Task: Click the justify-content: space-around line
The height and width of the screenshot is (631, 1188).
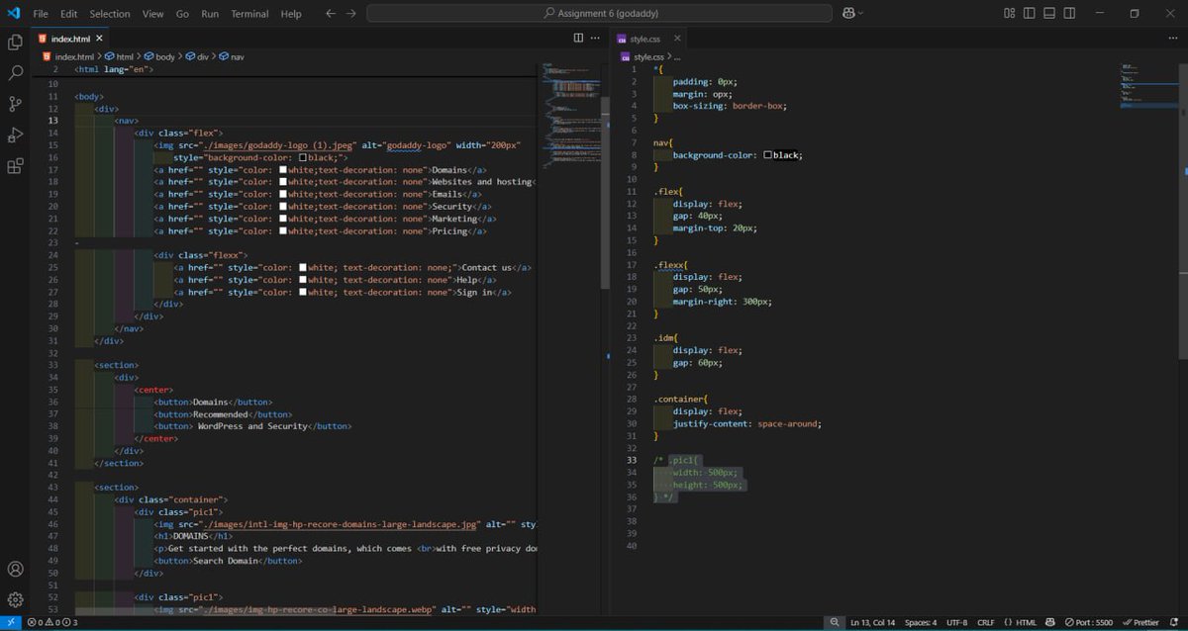Action: [747, 423]
